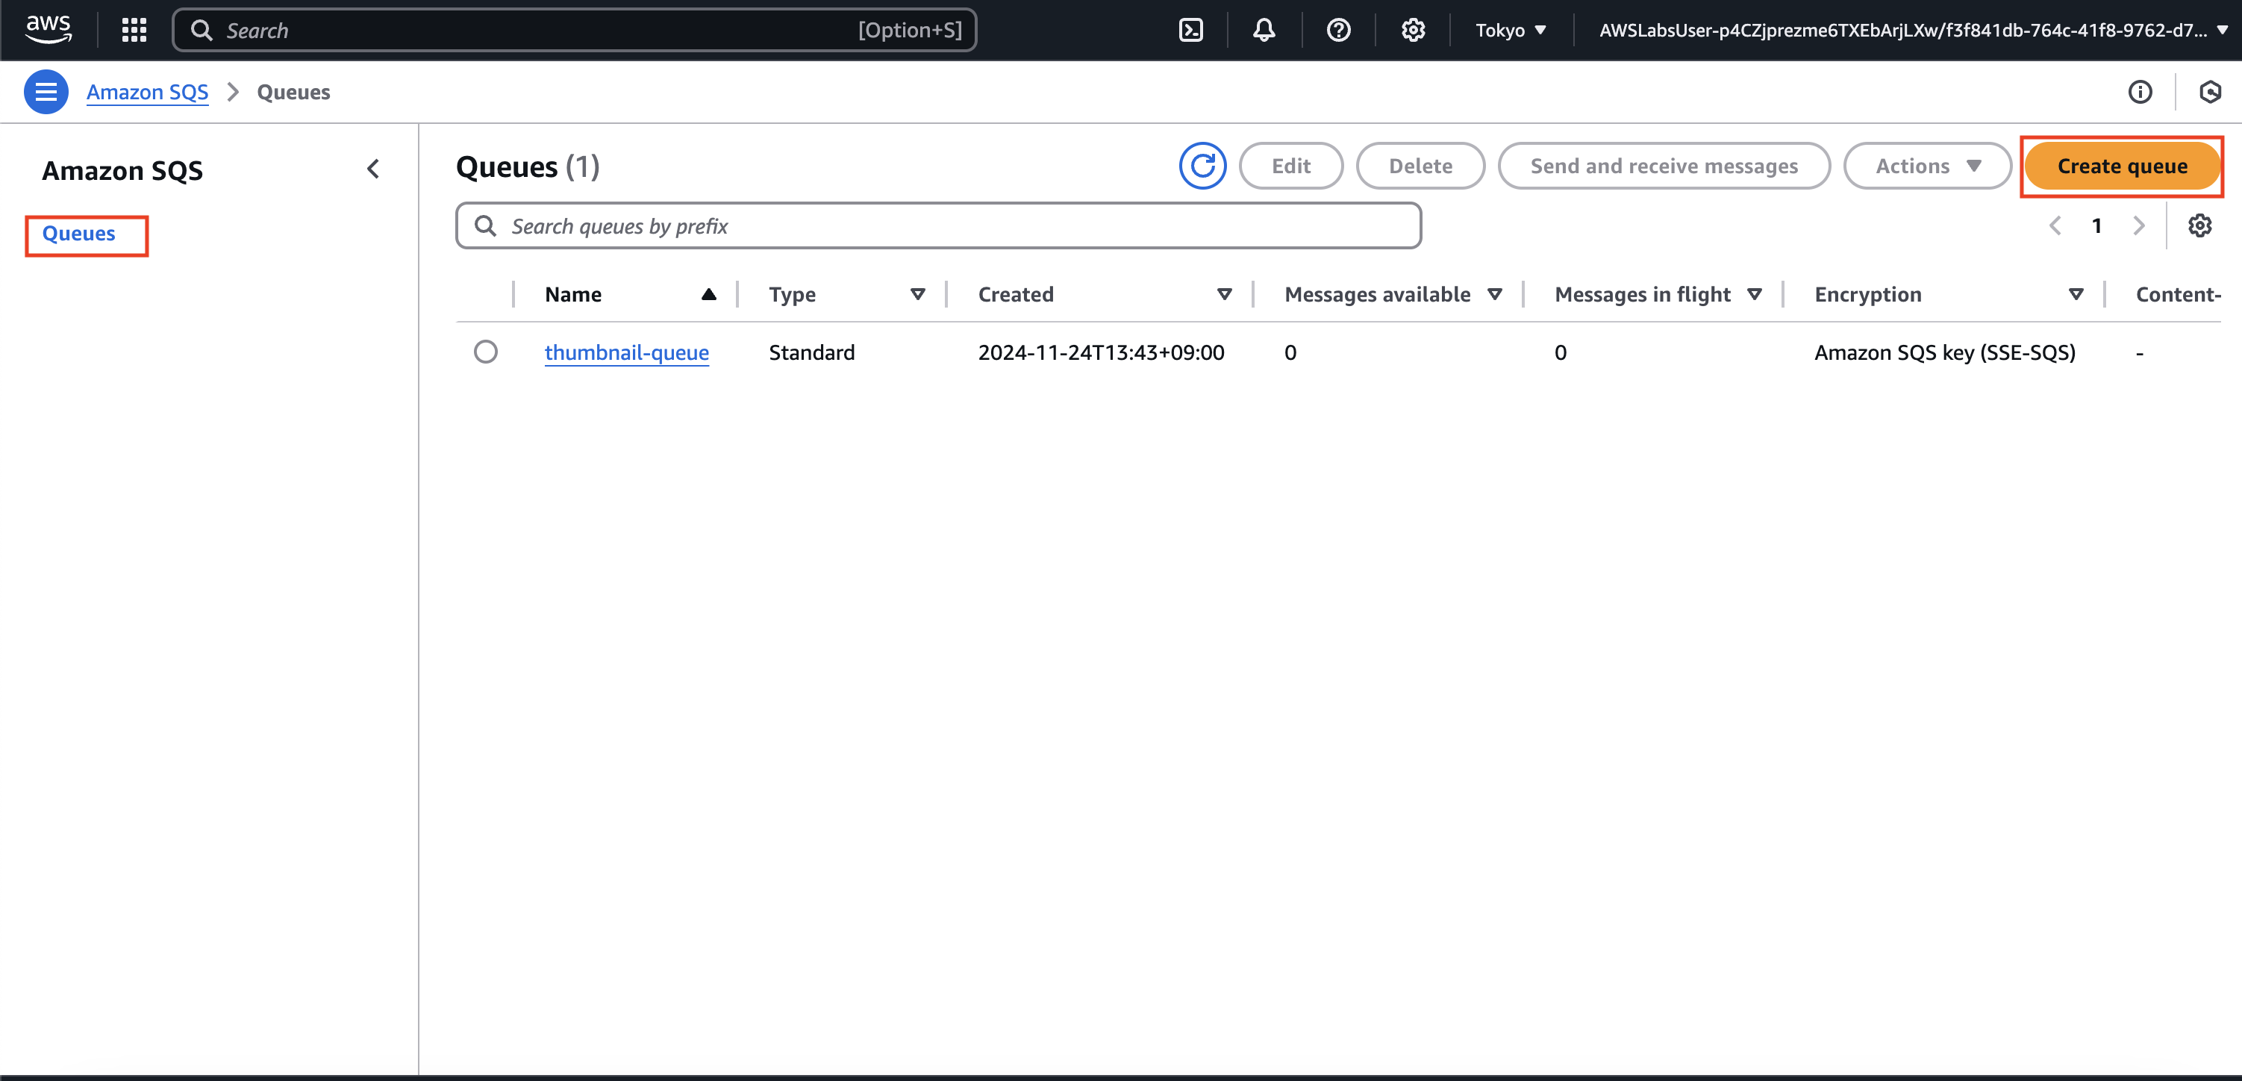2242x1081 pixels.
Task: Sort queues by Created column
Action: click(1105, 294)
